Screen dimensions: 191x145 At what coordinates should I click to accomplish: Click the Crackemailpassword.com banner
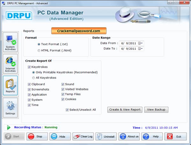[79, 31]
